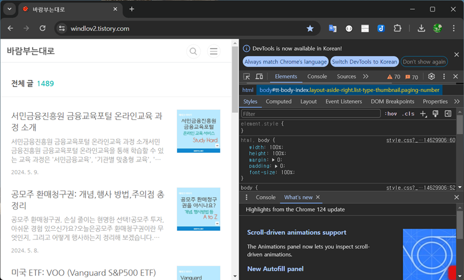This screenshot has width=464, height=280.
Task: Open Properties tab
Action: coord(435,101)
